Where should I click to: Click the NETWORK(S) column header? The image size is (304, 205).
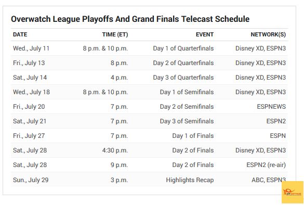point(268,34)
